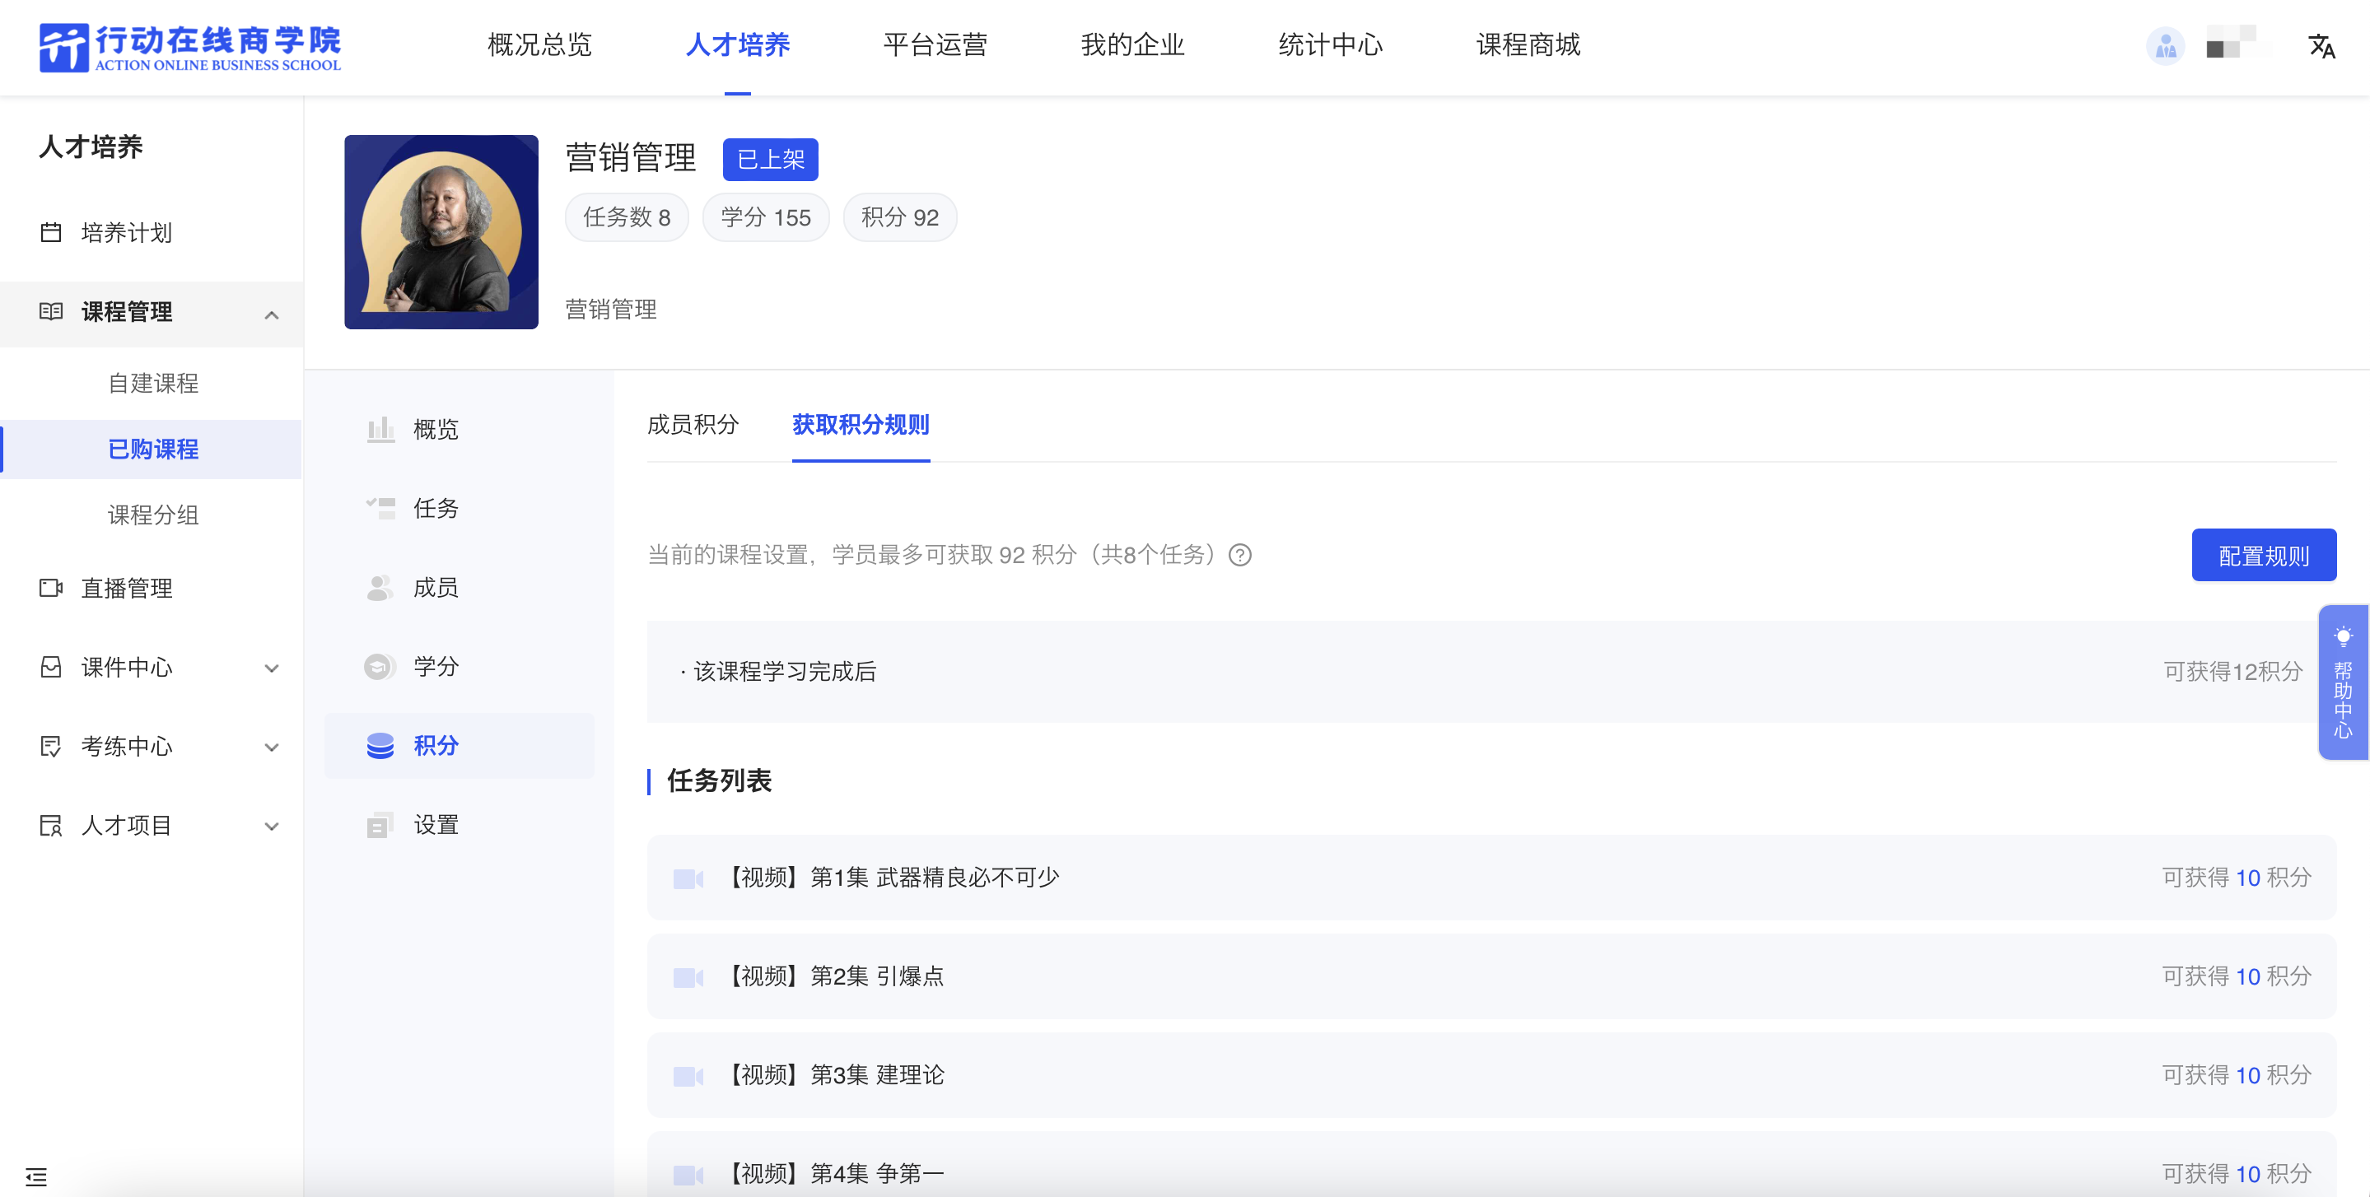Open the user avatar icon in header
This screenshot has width=2370, height=1197.
pos(2165,46)
